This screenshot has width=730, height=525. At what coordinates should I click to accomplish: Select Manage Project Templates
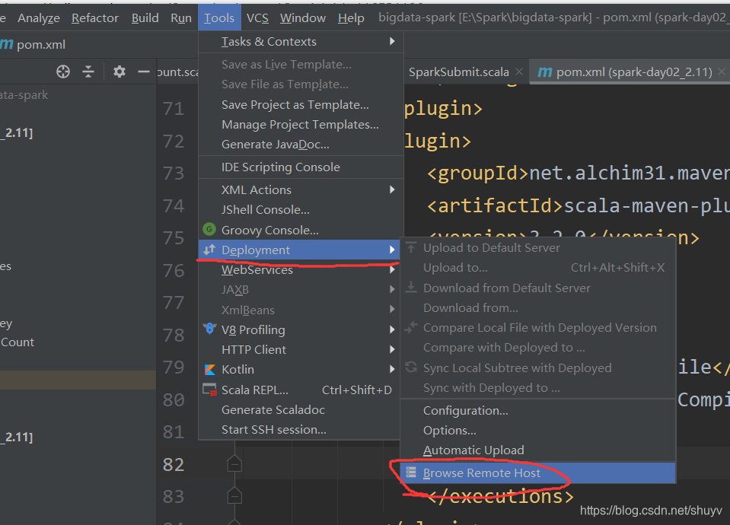point(300,125)
